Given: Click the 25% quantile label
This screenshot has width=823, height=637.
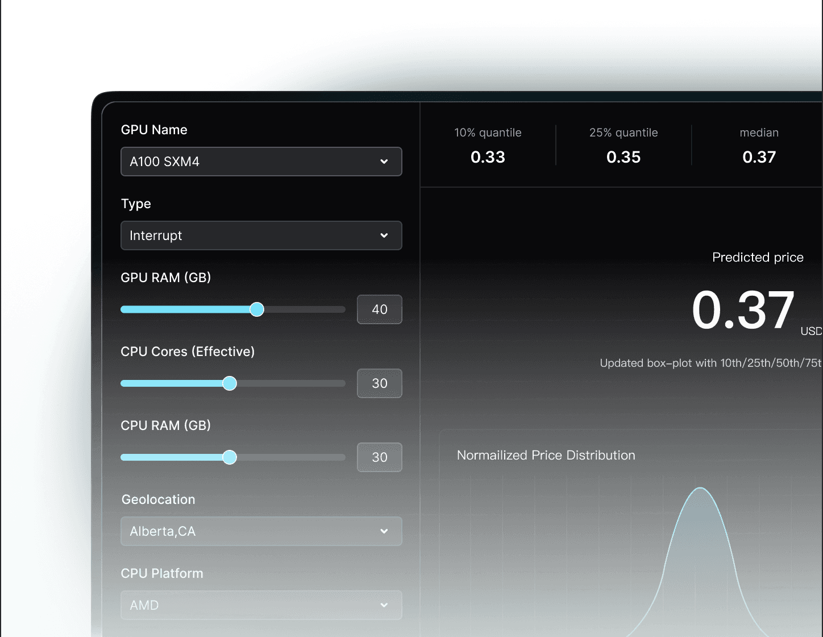Looking at the screenshot, I should 624,133.
